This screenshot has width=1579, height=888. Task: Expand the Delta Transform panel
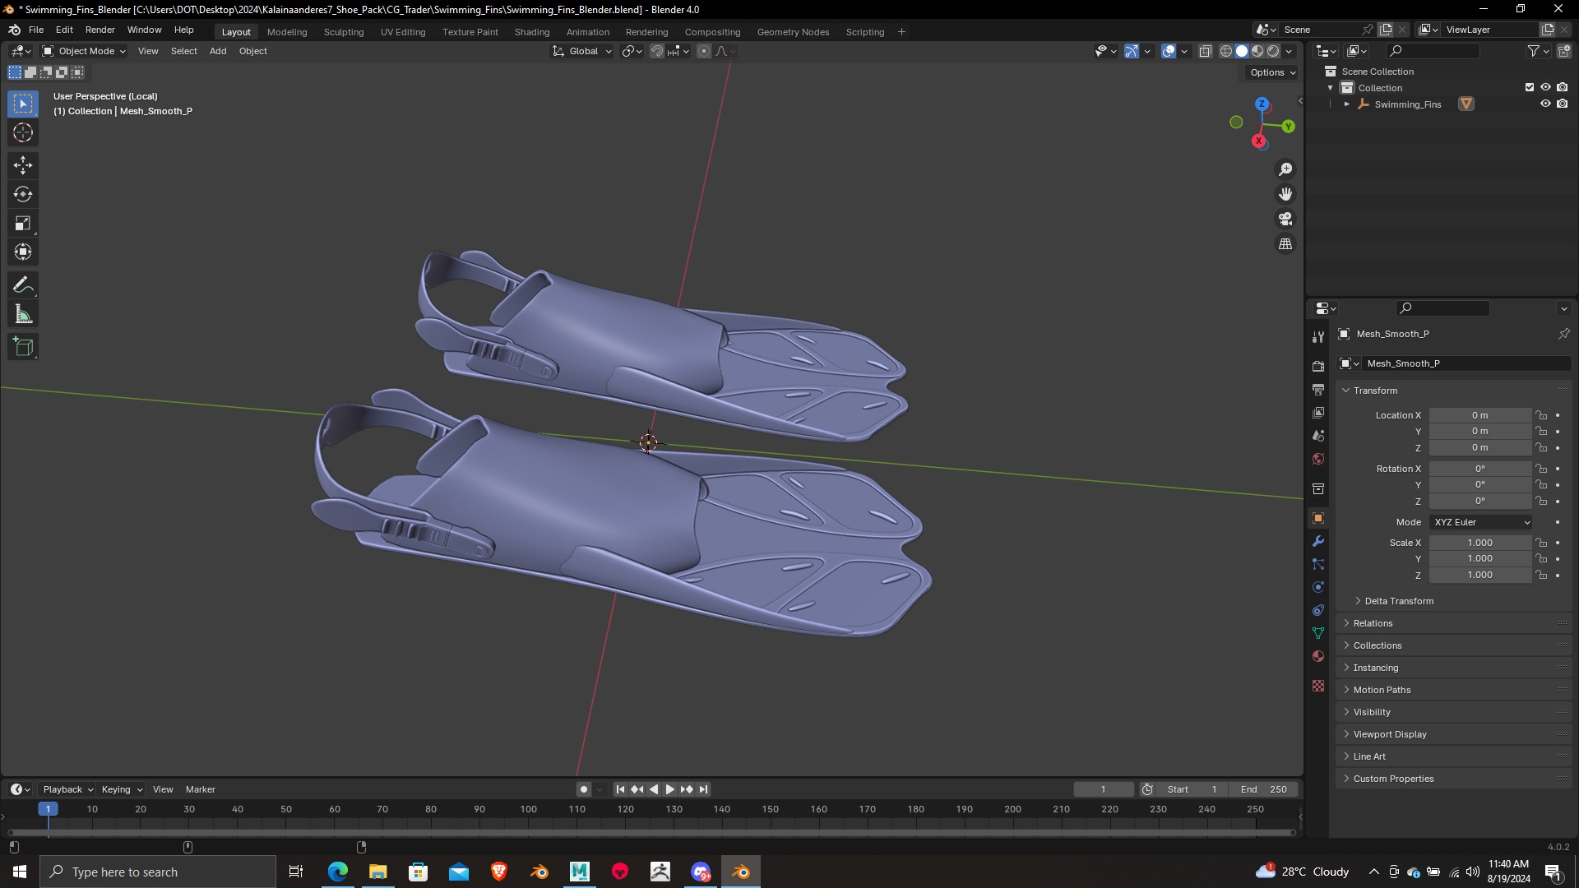tap(1398, 601)
